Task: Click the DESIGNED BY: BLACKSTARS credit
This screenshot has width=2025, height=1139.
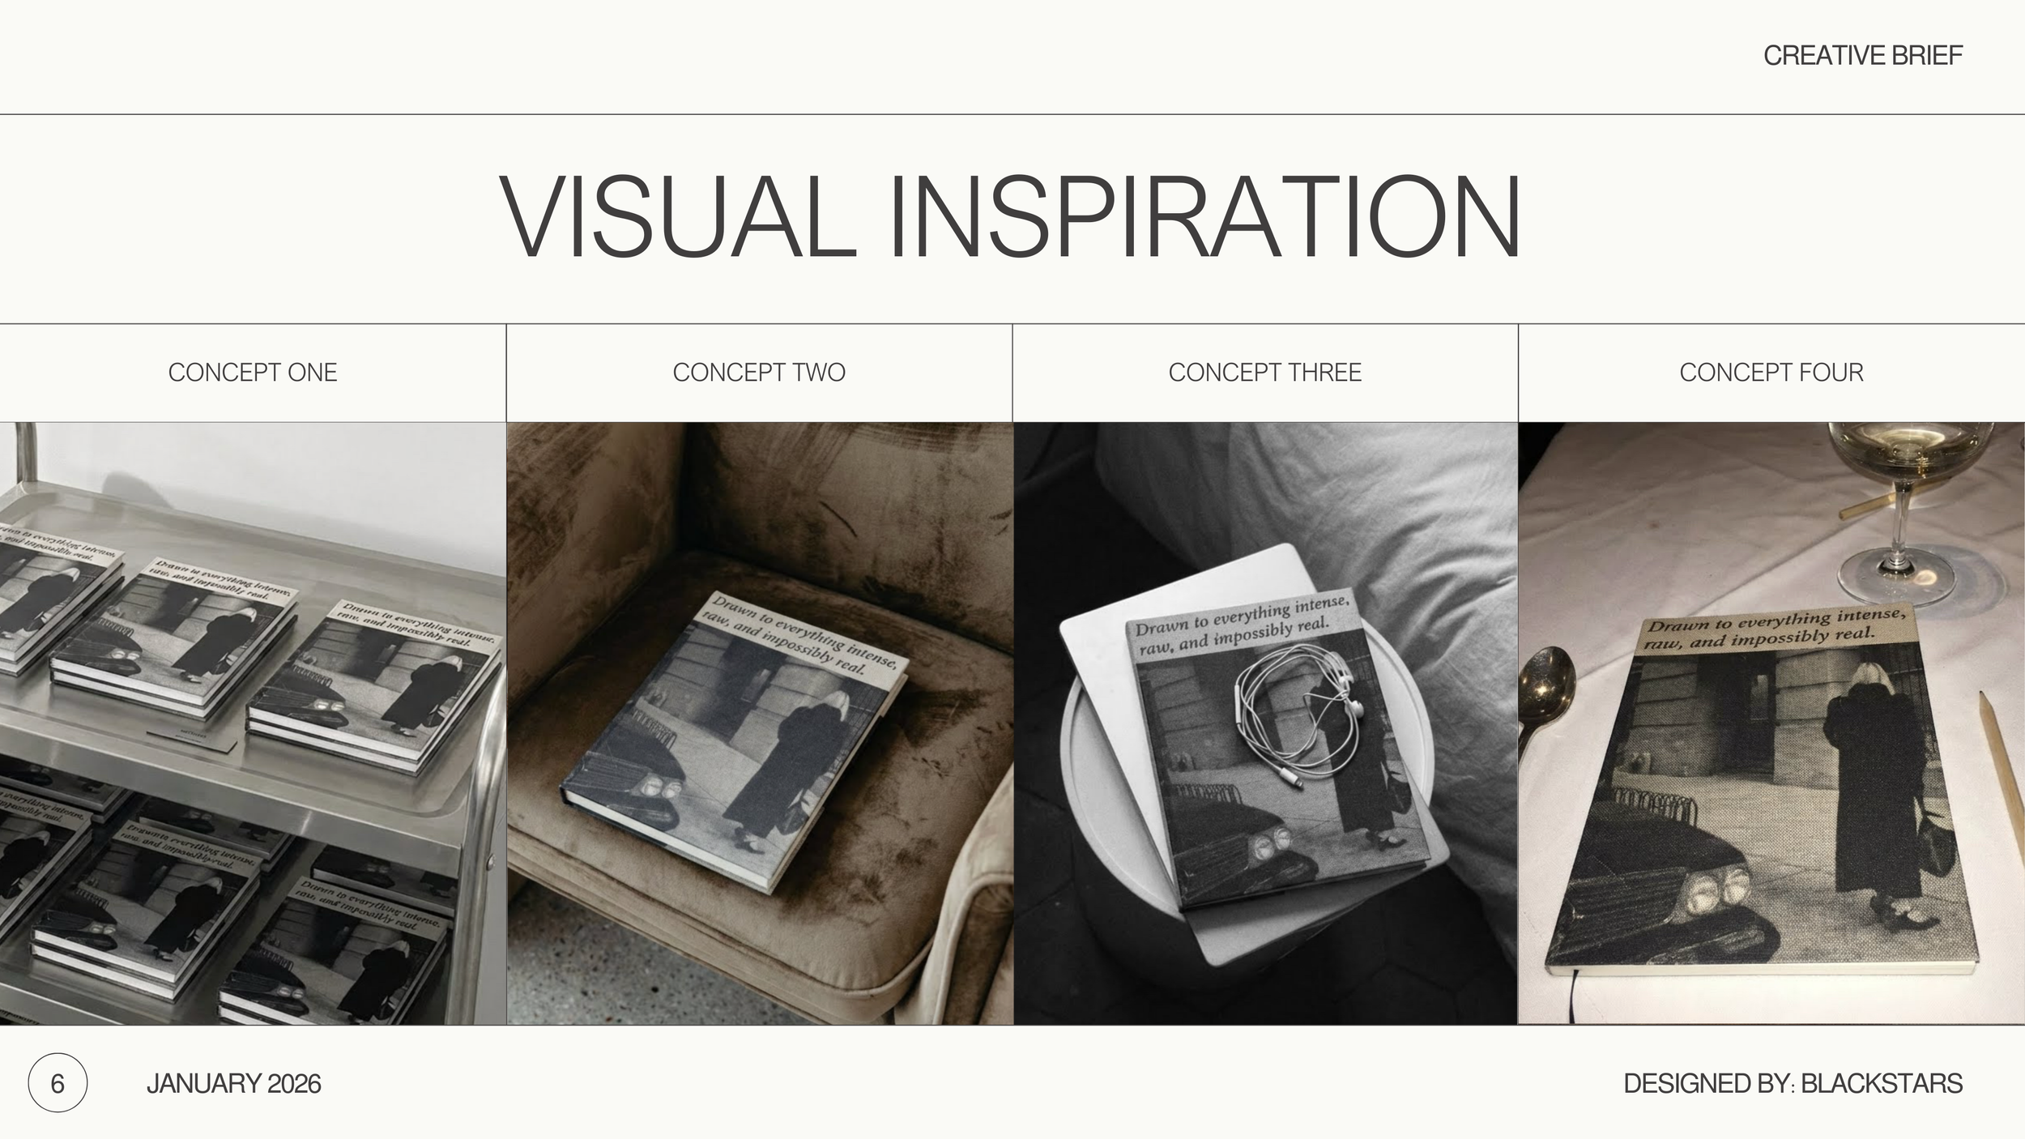Action: (1793, 1084)
